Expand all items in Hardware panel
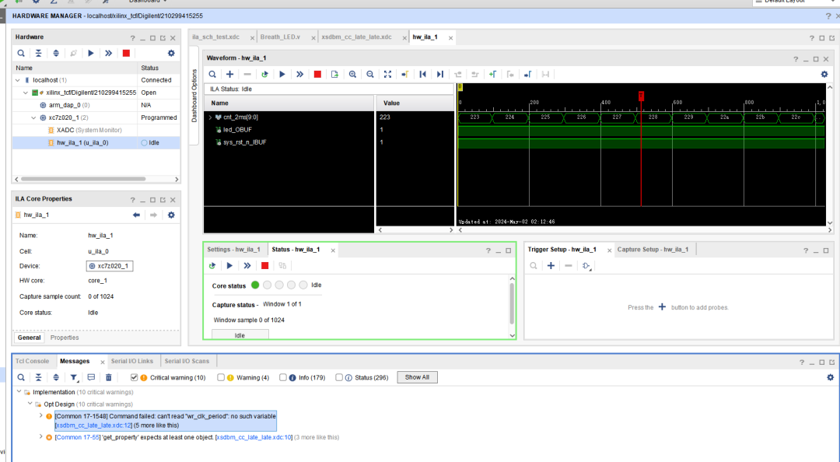This screenshot has height=462, width=840. coord(56,53)
